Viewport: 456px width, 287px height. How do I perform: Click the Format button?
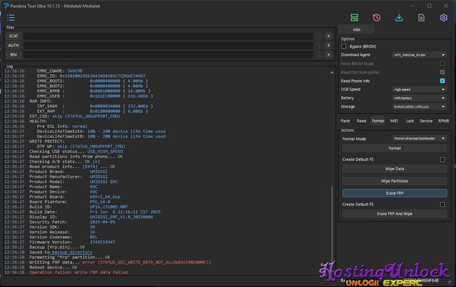(394, 148)
